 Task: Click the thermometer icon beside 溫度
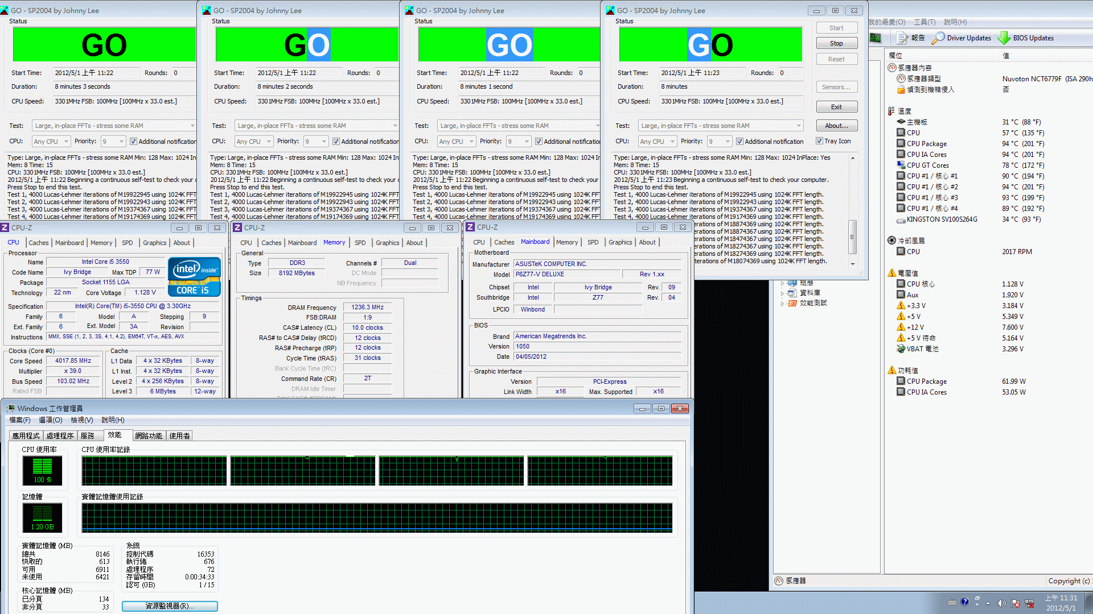[891, 111]
